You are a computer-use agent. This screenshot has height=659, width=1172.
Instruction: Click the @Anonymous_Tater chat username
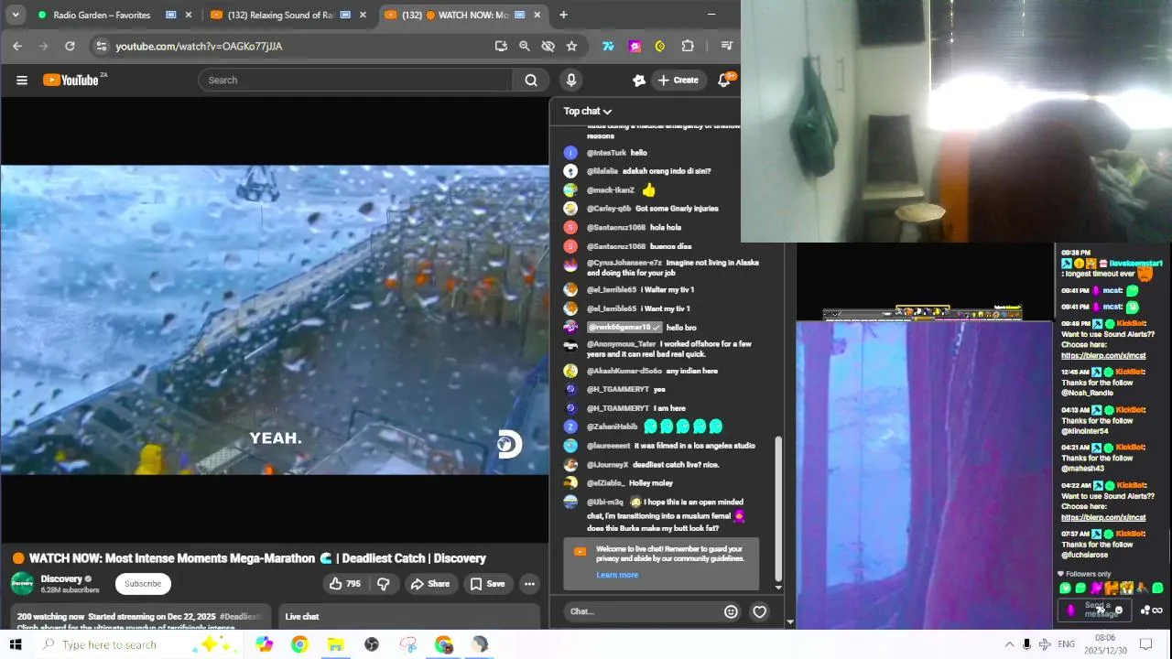tap(622, 344)
